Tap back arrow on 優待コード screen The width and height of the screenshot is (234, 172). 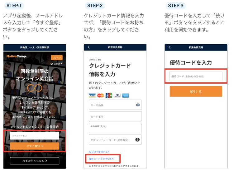tap(170, 47)
